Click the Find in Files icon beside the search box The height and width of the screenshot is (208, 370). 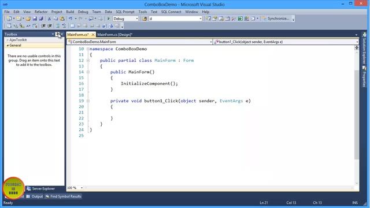tap(145, 18)
